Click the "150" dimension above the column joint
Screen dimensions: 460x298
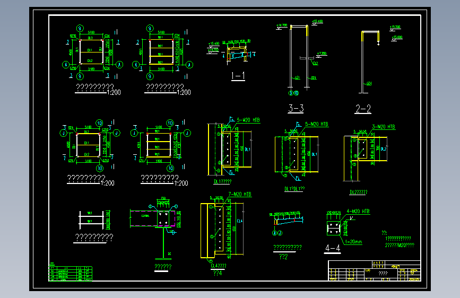point(163,198)
